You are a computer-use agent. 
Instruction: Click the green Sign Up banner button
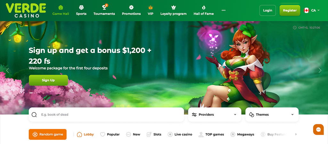[48, 80]
